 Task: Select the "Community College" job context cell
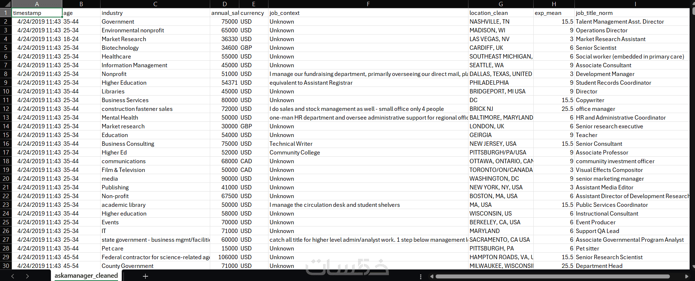tap(368, 152)
